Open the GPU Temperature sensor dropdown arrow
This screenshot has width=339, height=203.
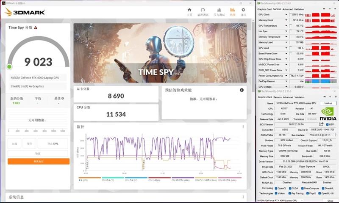[x=286, y=26]
